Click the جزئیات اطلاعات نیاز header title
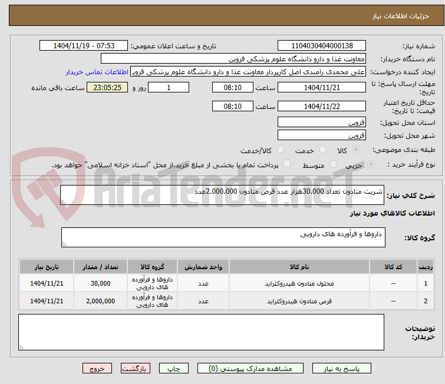The height and width of the screenshot is (384, 445). [401, 16]
